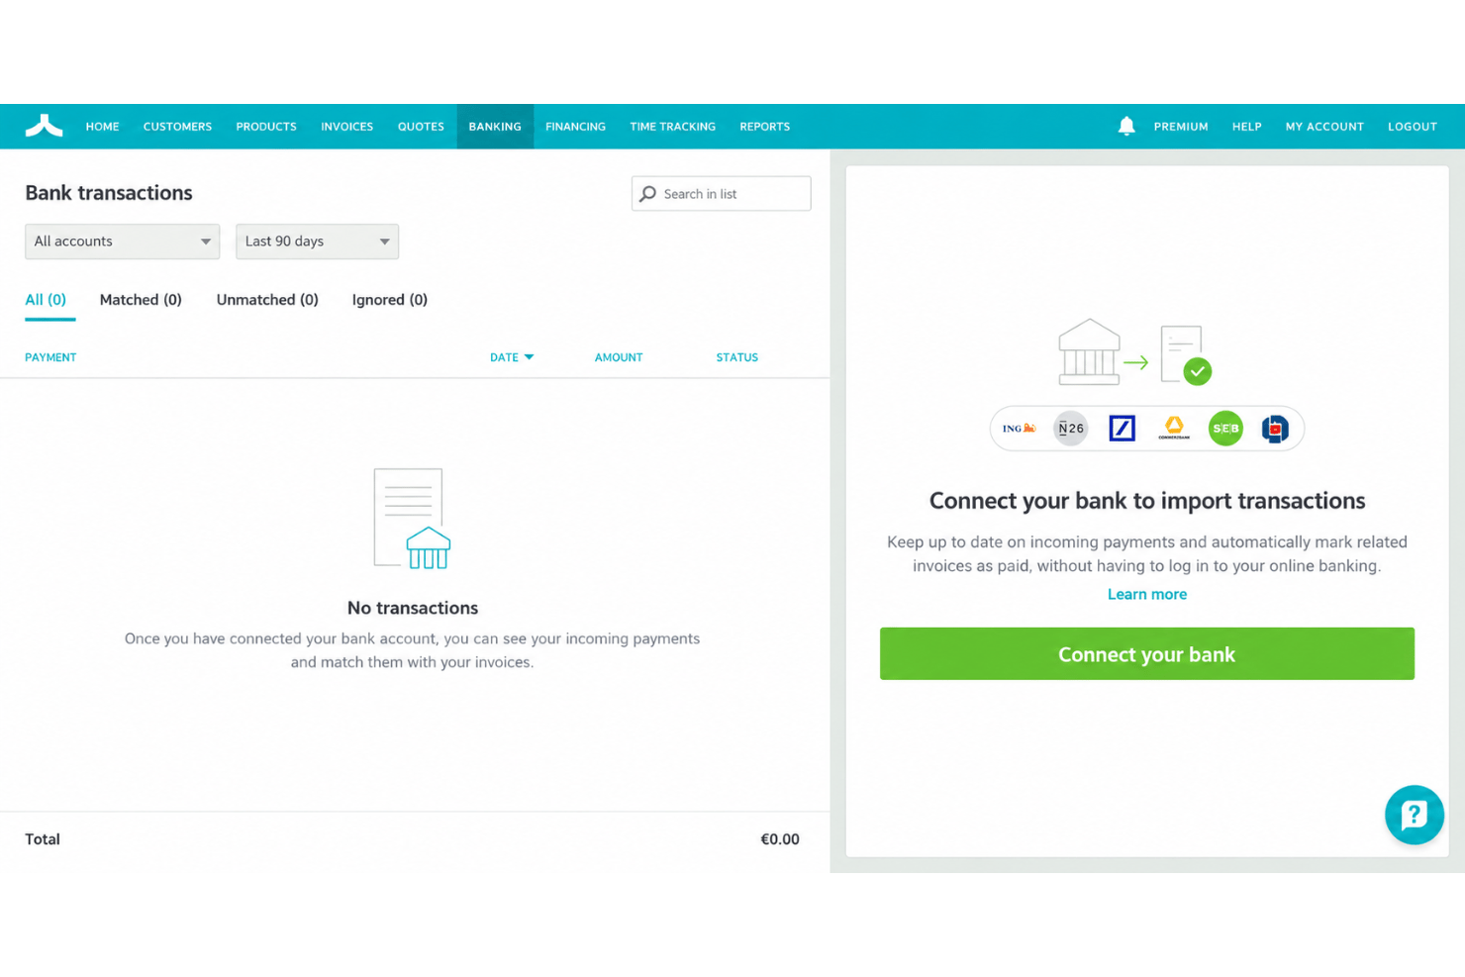Click the No transactions document icon
Screen dimensions: 1465x977
[412, 519]
